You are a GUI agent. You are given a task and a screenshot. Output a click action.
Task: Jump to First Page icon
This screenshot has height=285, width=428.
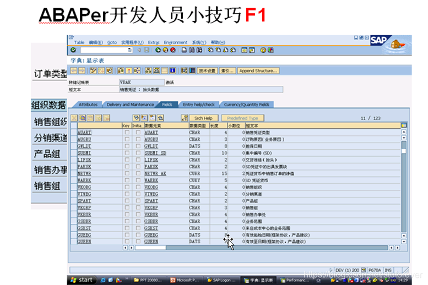click(x=210, y=50)
